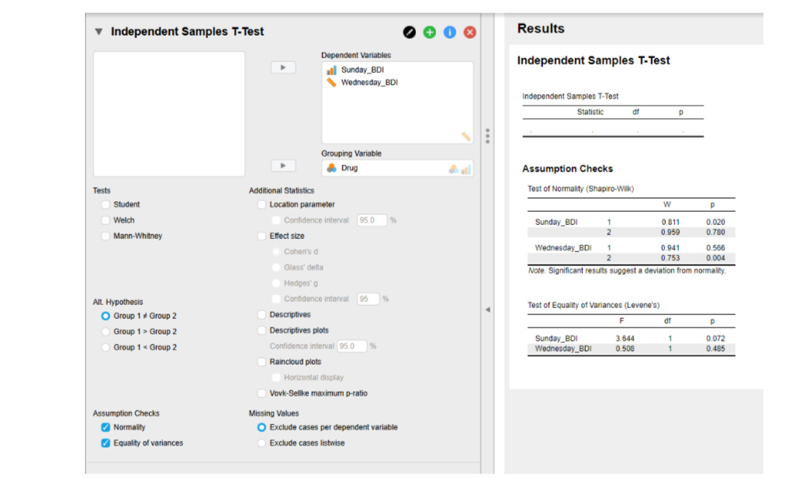Click the Drug nominal variable icon
Image resolution: width=800 pixels, height=478 pixels.
pos(331,168)
